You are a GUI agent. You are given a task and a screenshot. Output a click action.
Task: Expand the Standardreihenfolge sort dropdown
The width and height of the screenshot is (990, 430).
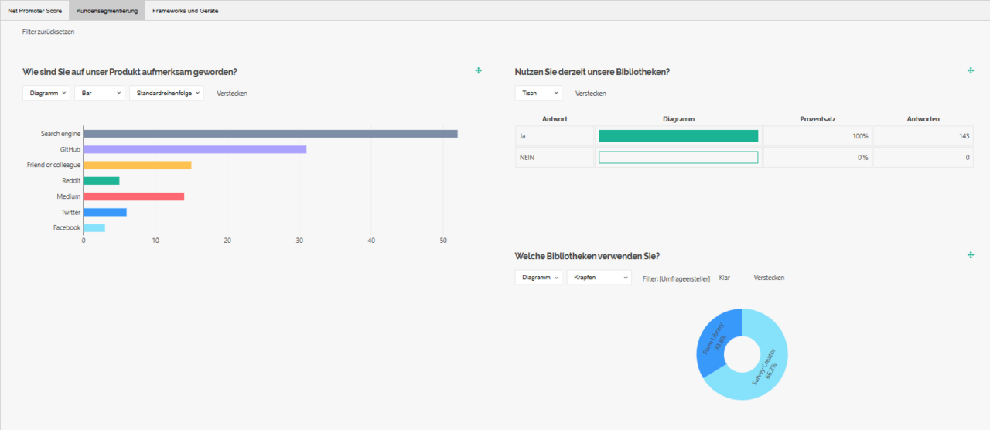(166, 94)
